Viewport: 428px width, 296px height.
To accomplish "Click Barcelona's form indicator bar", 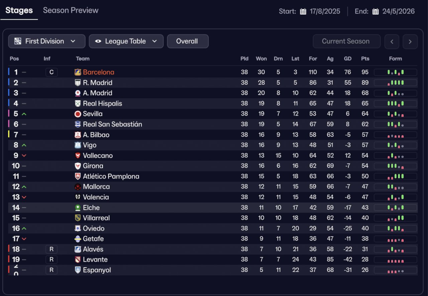I will (395, 72).
